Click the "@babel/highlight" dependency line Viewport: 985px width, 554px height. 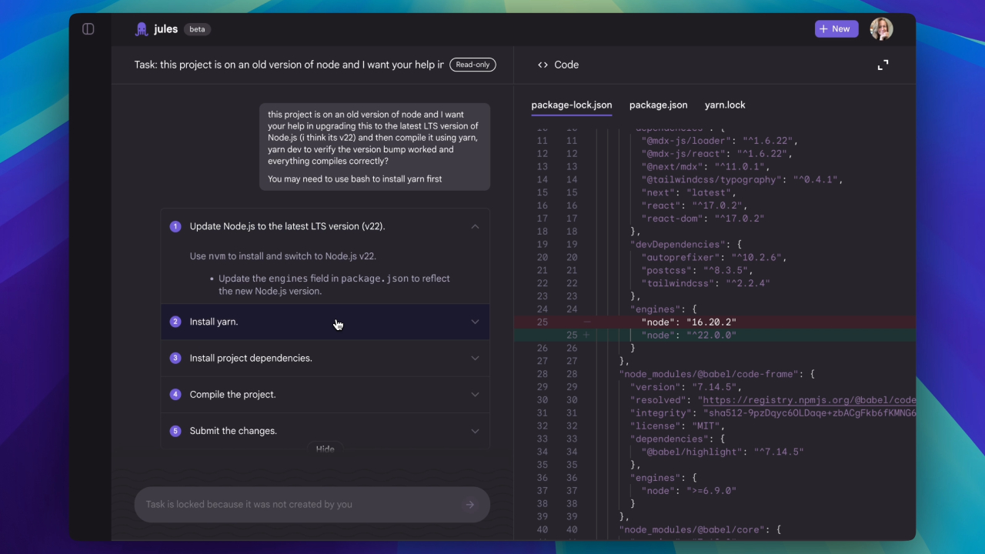click(x=723, y=452)
